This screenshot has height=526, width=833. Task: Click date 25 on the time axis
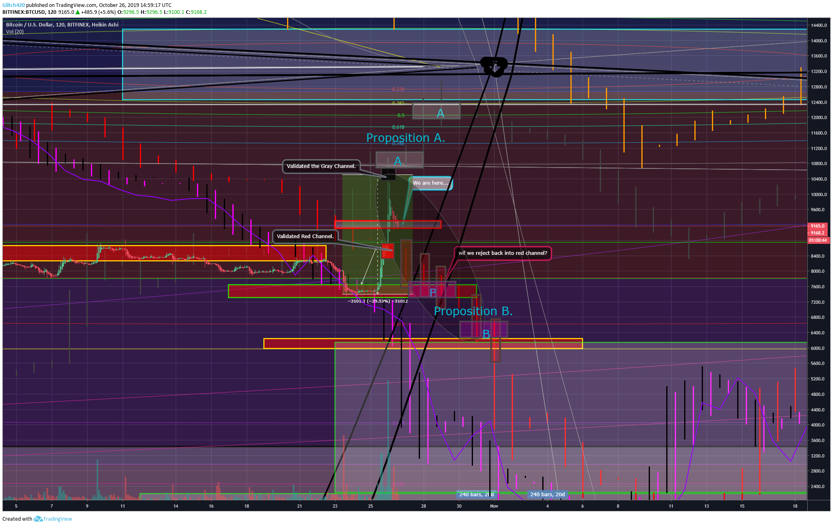click(x=371, y=506)
